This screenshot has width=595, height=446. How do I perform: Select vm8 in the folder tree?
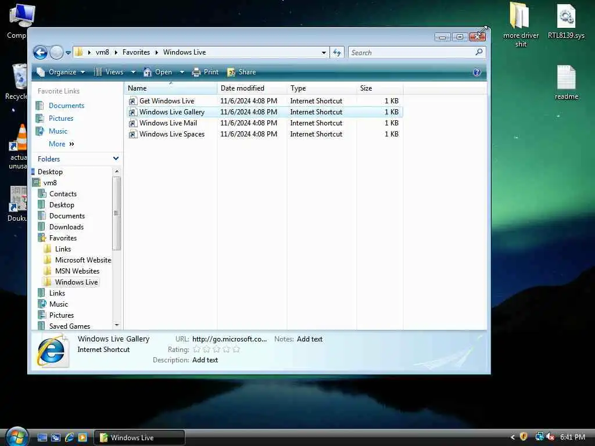pyautogui.click(x=50, y=183)
